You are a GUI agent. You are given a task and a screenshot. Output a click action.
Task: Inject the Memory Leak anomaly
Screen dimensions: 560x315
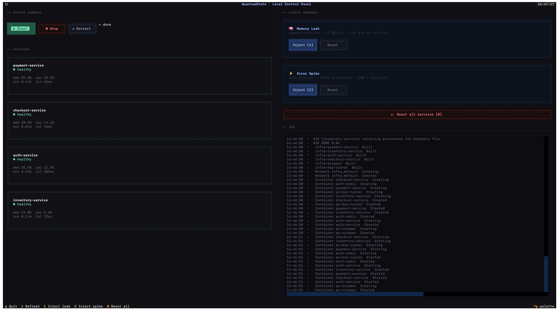click(x=303, y=45)
